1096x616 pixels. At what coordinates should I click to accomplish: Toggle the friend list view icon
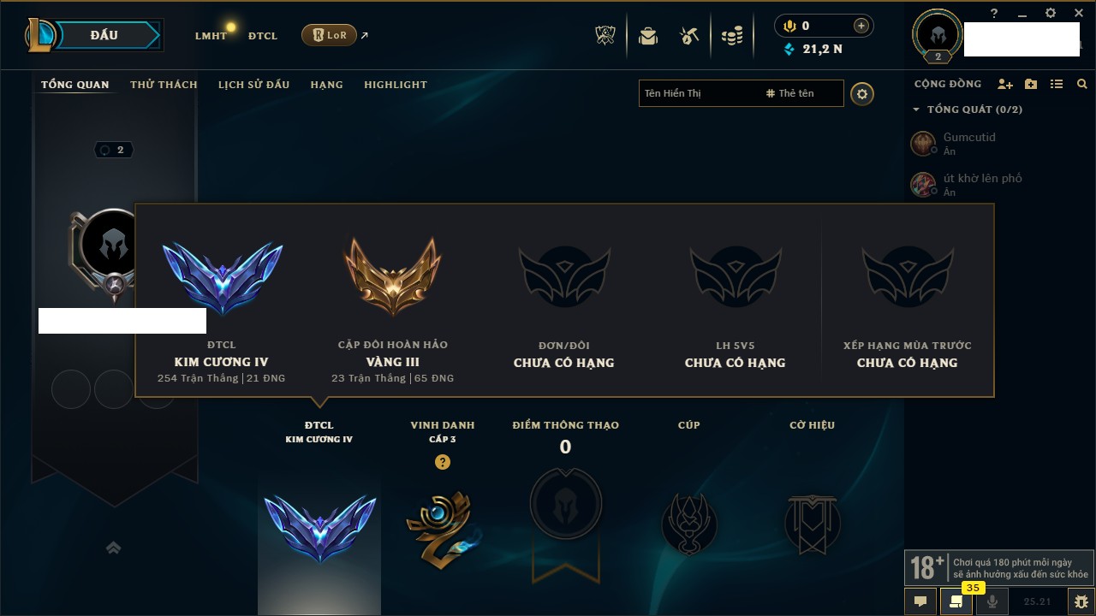[x=1057, y=84]
